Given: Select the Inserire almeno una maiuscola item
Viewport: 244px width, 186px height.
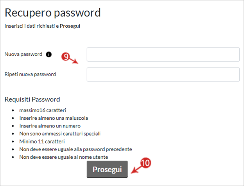Looking at the screenshot, I should coord(54,118).
